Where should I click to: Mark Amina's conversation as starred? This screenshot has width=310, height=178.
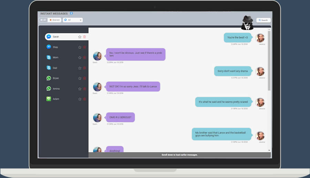(x=80, y=89)
